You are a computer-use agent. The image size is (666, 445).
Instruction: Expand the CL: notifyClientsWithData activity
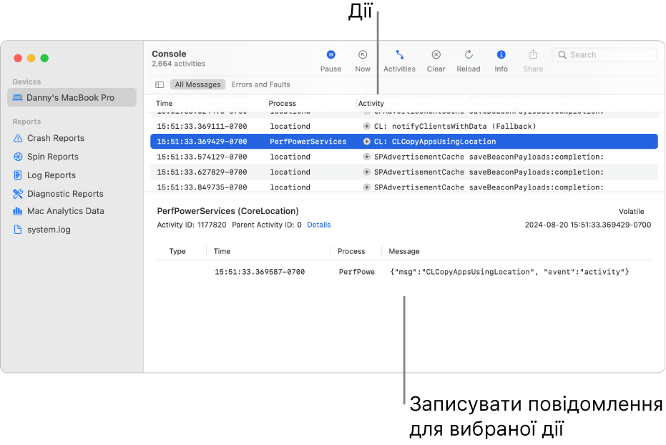(366, 126)
